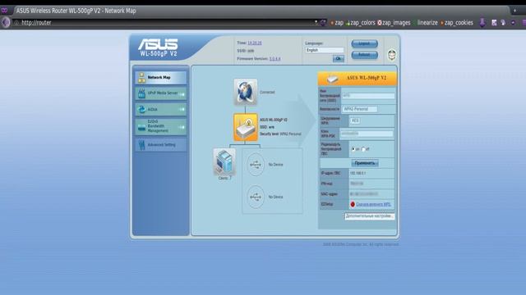The height and width of the screenshot is (295, 526).
Task: Click the browser hamburger menu icon
Action: (x=524, y=22)
